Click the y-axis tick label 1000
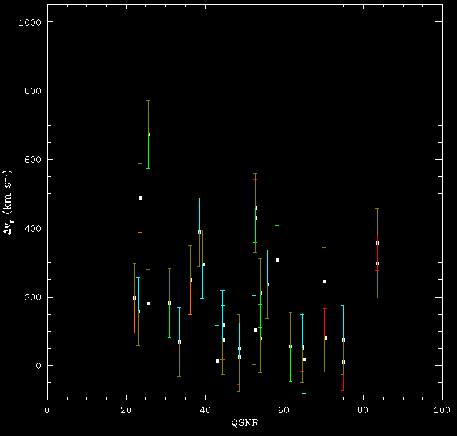The image size is (457, 436). 30,22
